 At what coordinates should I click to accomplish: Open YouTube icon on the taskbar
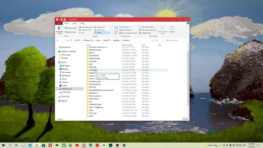click(x=77, y=145)
